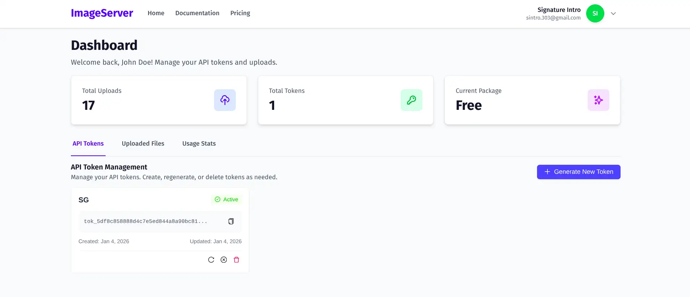Screen dimensions: 690x297
Task: Go to the Home page
Action: coord(156,13)
